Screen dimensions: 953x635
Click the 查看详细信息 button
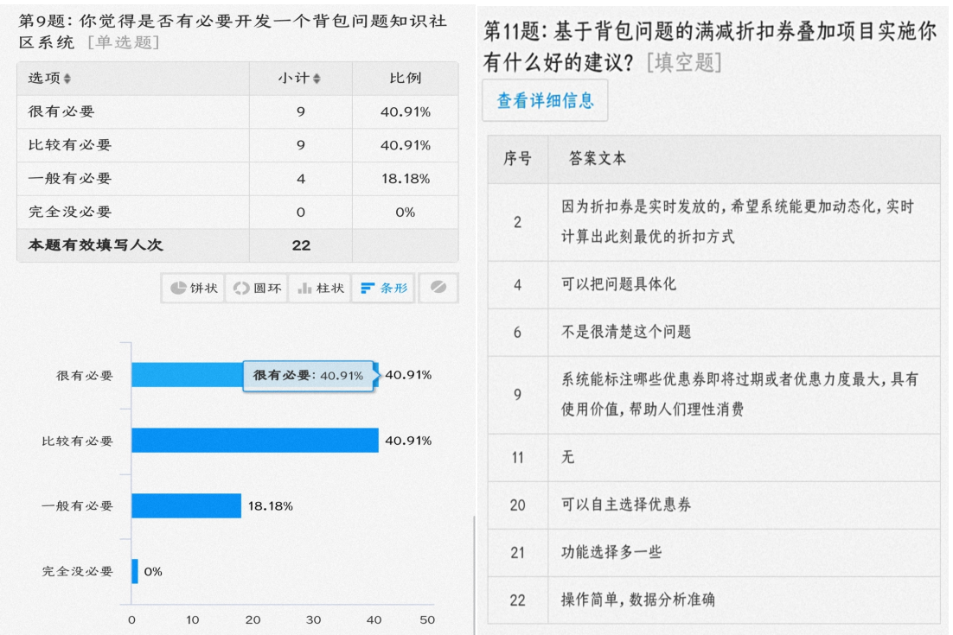click(x=545, y=101)
